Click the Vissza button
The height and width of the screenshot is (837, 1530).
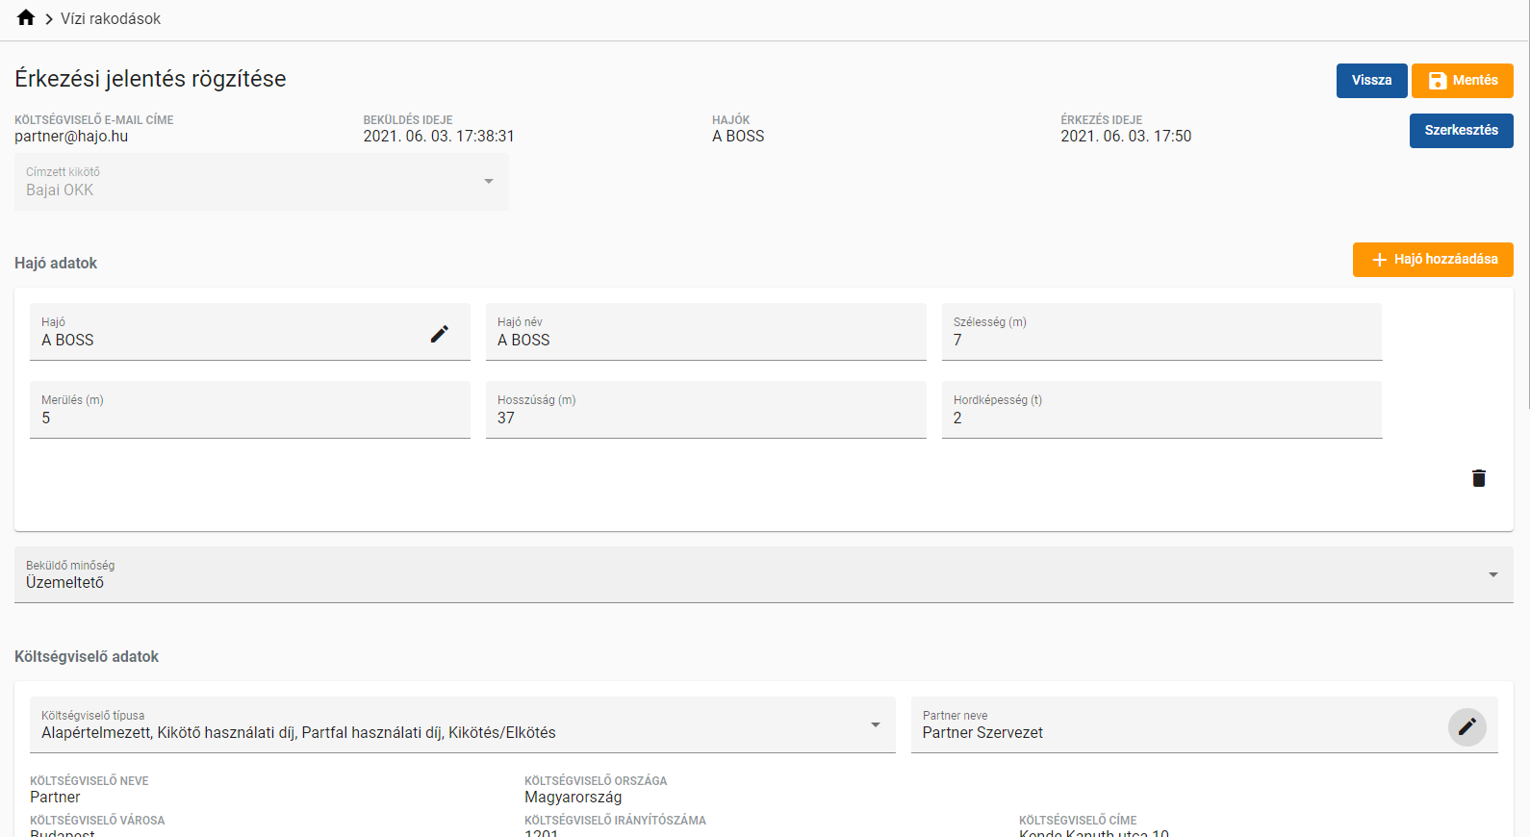(1371, 81)
